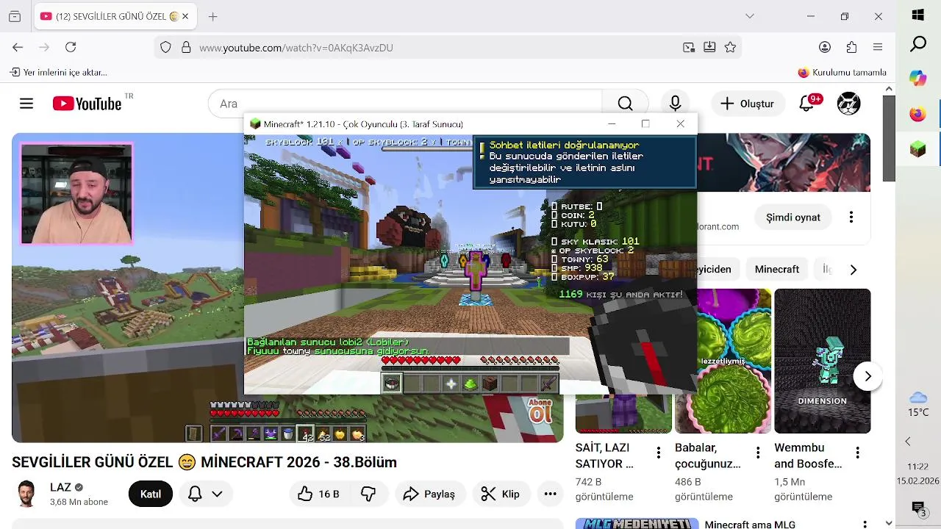
Task: Click Yer imlerini içe aktar bookmark import
Action: (x=59, y=72)
